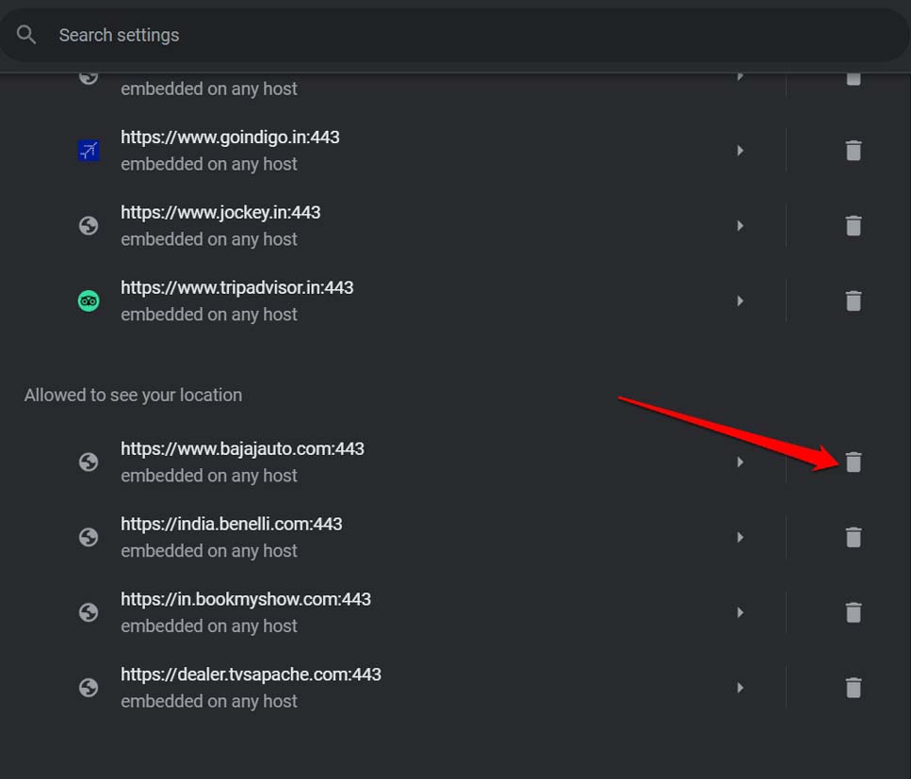Focus the Search settings field
Screen dimensions: 911x779
coord(455,35)
